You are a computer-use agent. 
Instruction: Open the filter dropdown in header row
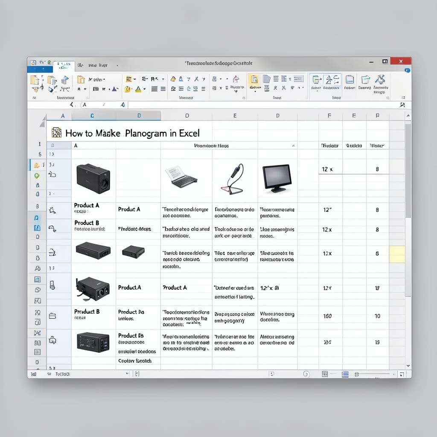(293, 146)
